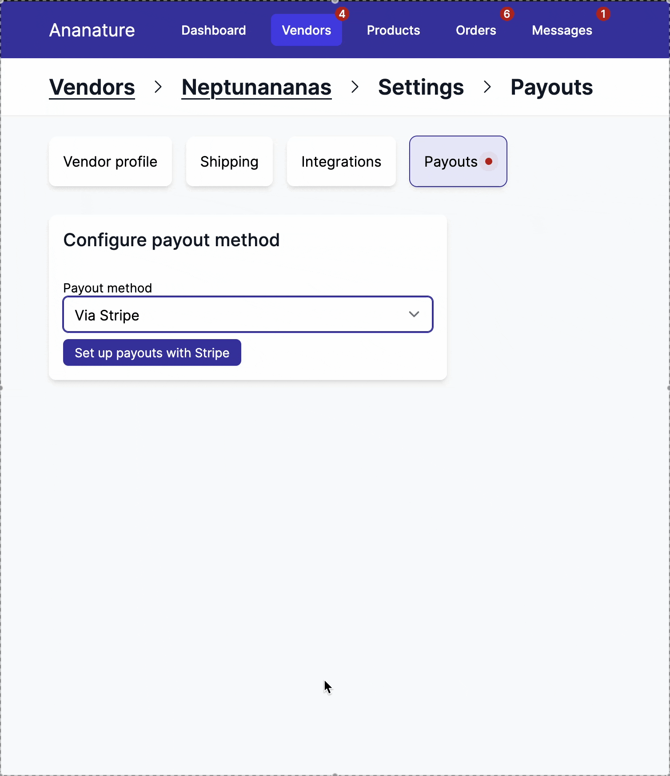Click the chevron between Neptunananas and Settings
The width and height of the screenshot is (670, 776).
point(354,87)
